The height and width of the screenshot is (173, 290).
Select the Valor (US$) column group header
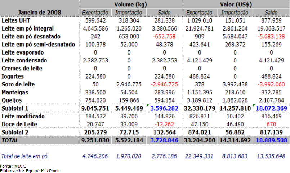tap(236, 4)
